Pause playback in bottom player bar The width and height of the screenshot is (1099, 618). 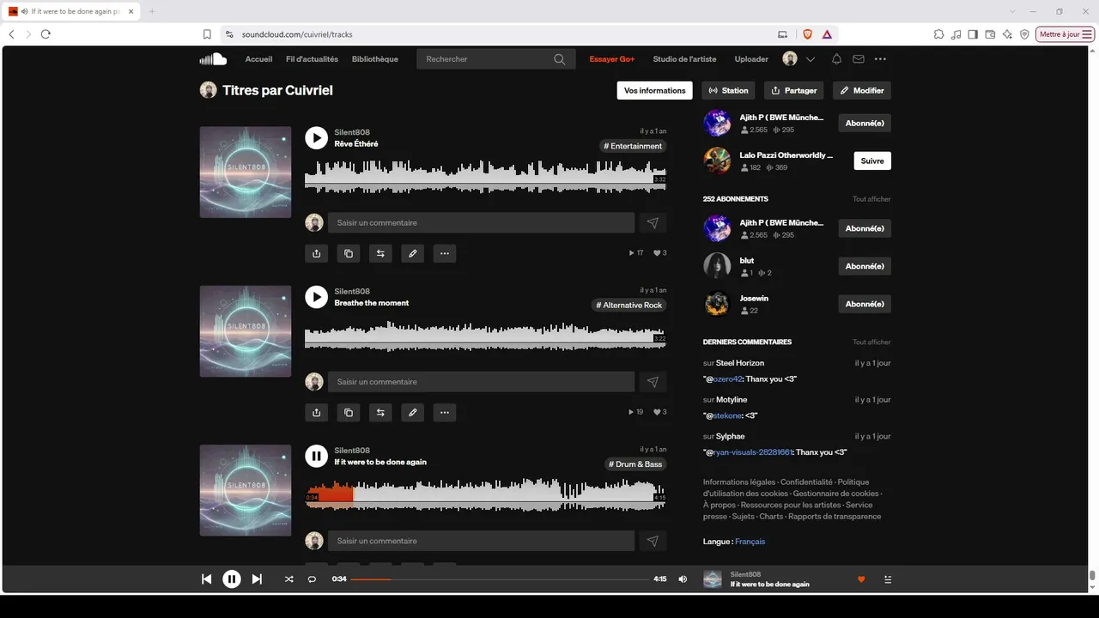232,579
